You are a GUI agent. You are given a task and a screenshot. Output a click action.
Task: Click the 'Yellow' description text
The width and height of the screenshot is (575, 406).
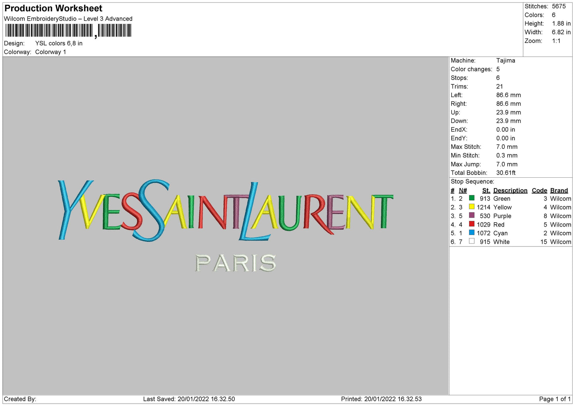[x=503, y=208]
